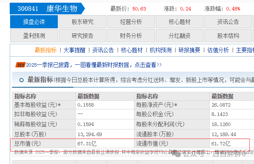The width and height of the screenshot is (254, 164).
Task: Switch to 股本结构 tab
Action: (x=228, y=36)
